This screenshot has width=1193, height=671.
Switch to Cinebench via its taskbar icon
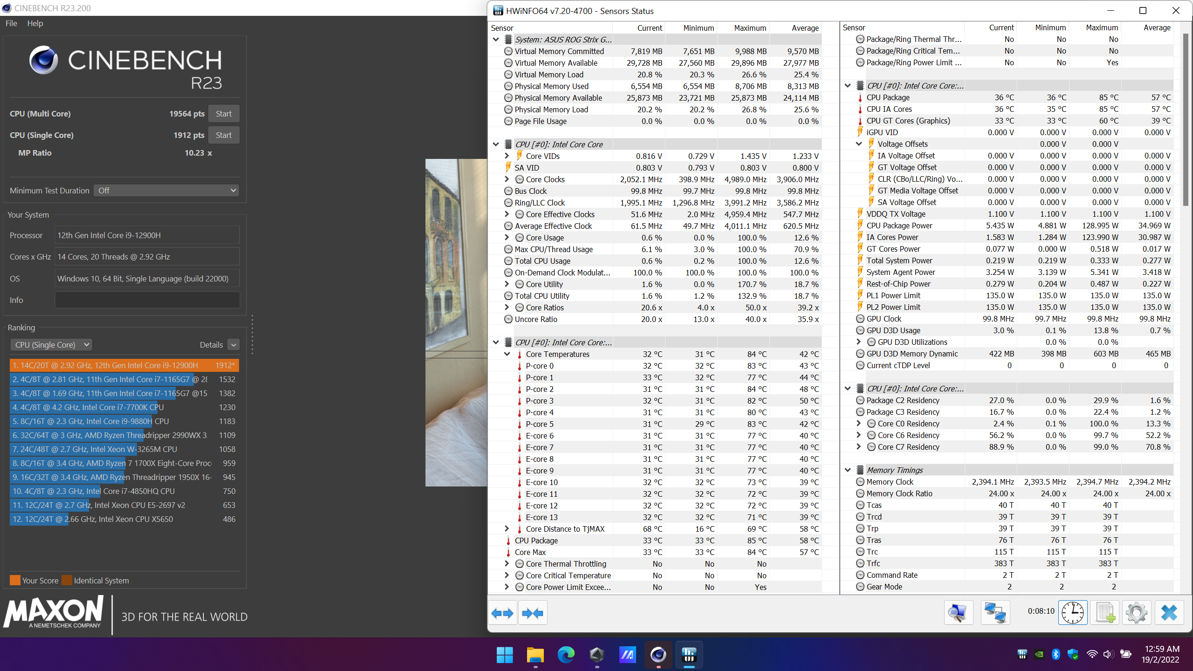[658, 655]
